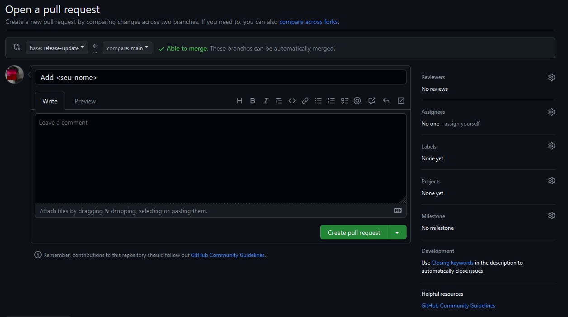Click the attach files by dragging bar
This screenshot has height=317, width=568.
coord(221,211)
